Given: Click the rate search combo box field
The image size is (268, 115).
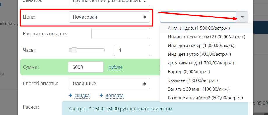Looking at the screenshot, I should point(198,17).
